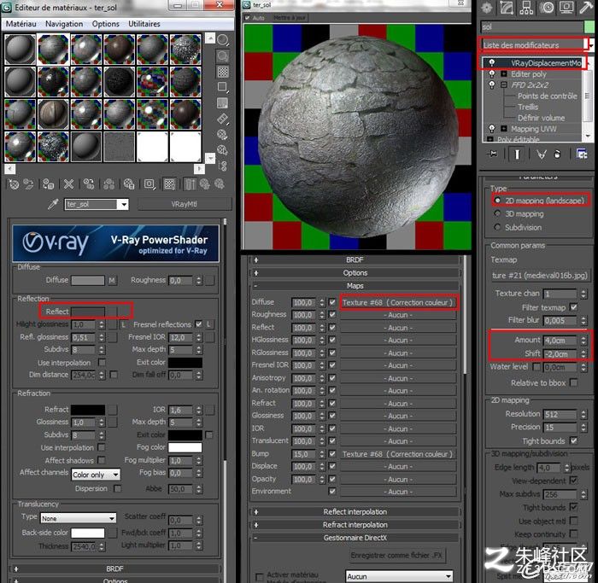Click the Texmap medieval016b.jpg button
Image resolution: width=598 pixels, height=583 pixels.
(x=540, y=276)
